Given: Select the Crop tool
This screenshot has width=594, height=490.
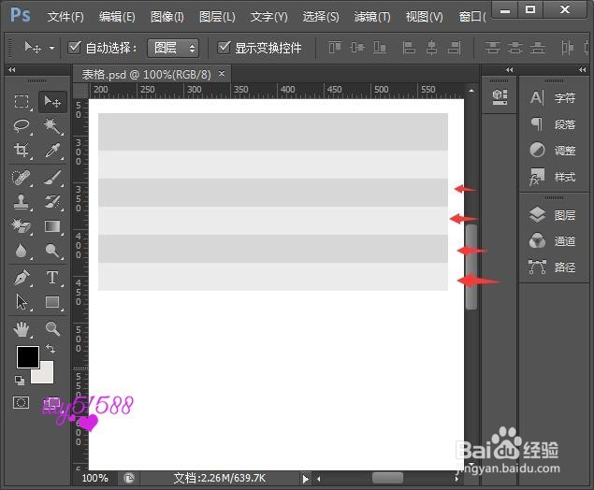Looking at the screenshot, I should [x=22, y=150].
